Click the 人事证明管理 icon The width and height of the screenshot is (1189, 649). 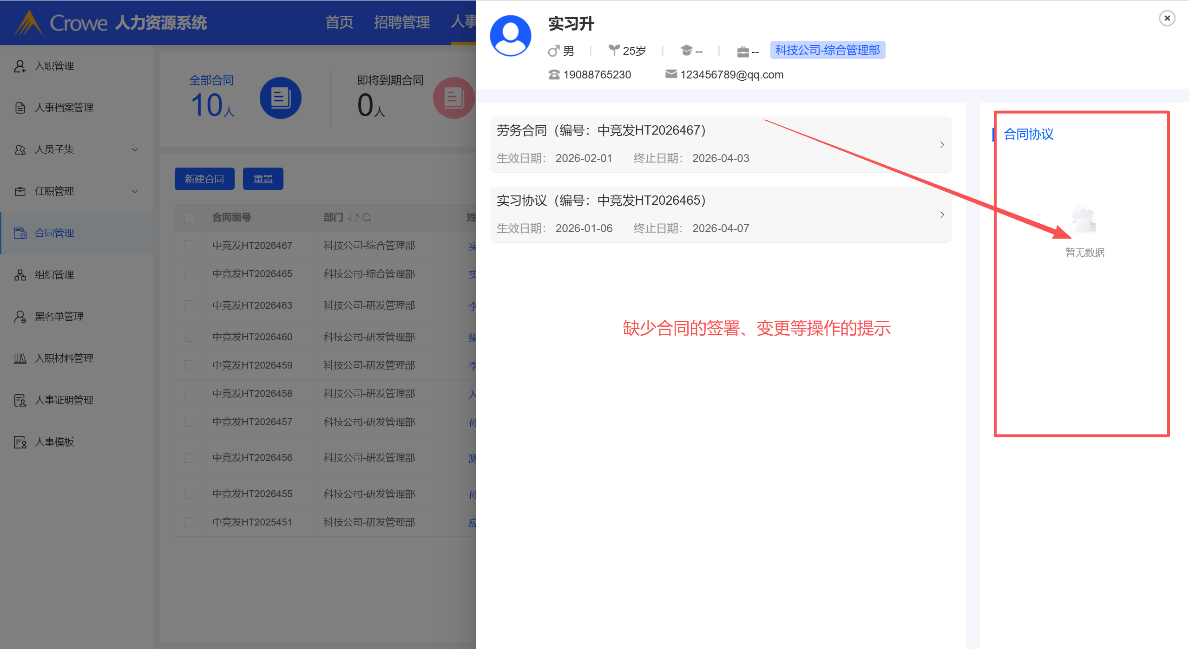click(x=20, y=400)
